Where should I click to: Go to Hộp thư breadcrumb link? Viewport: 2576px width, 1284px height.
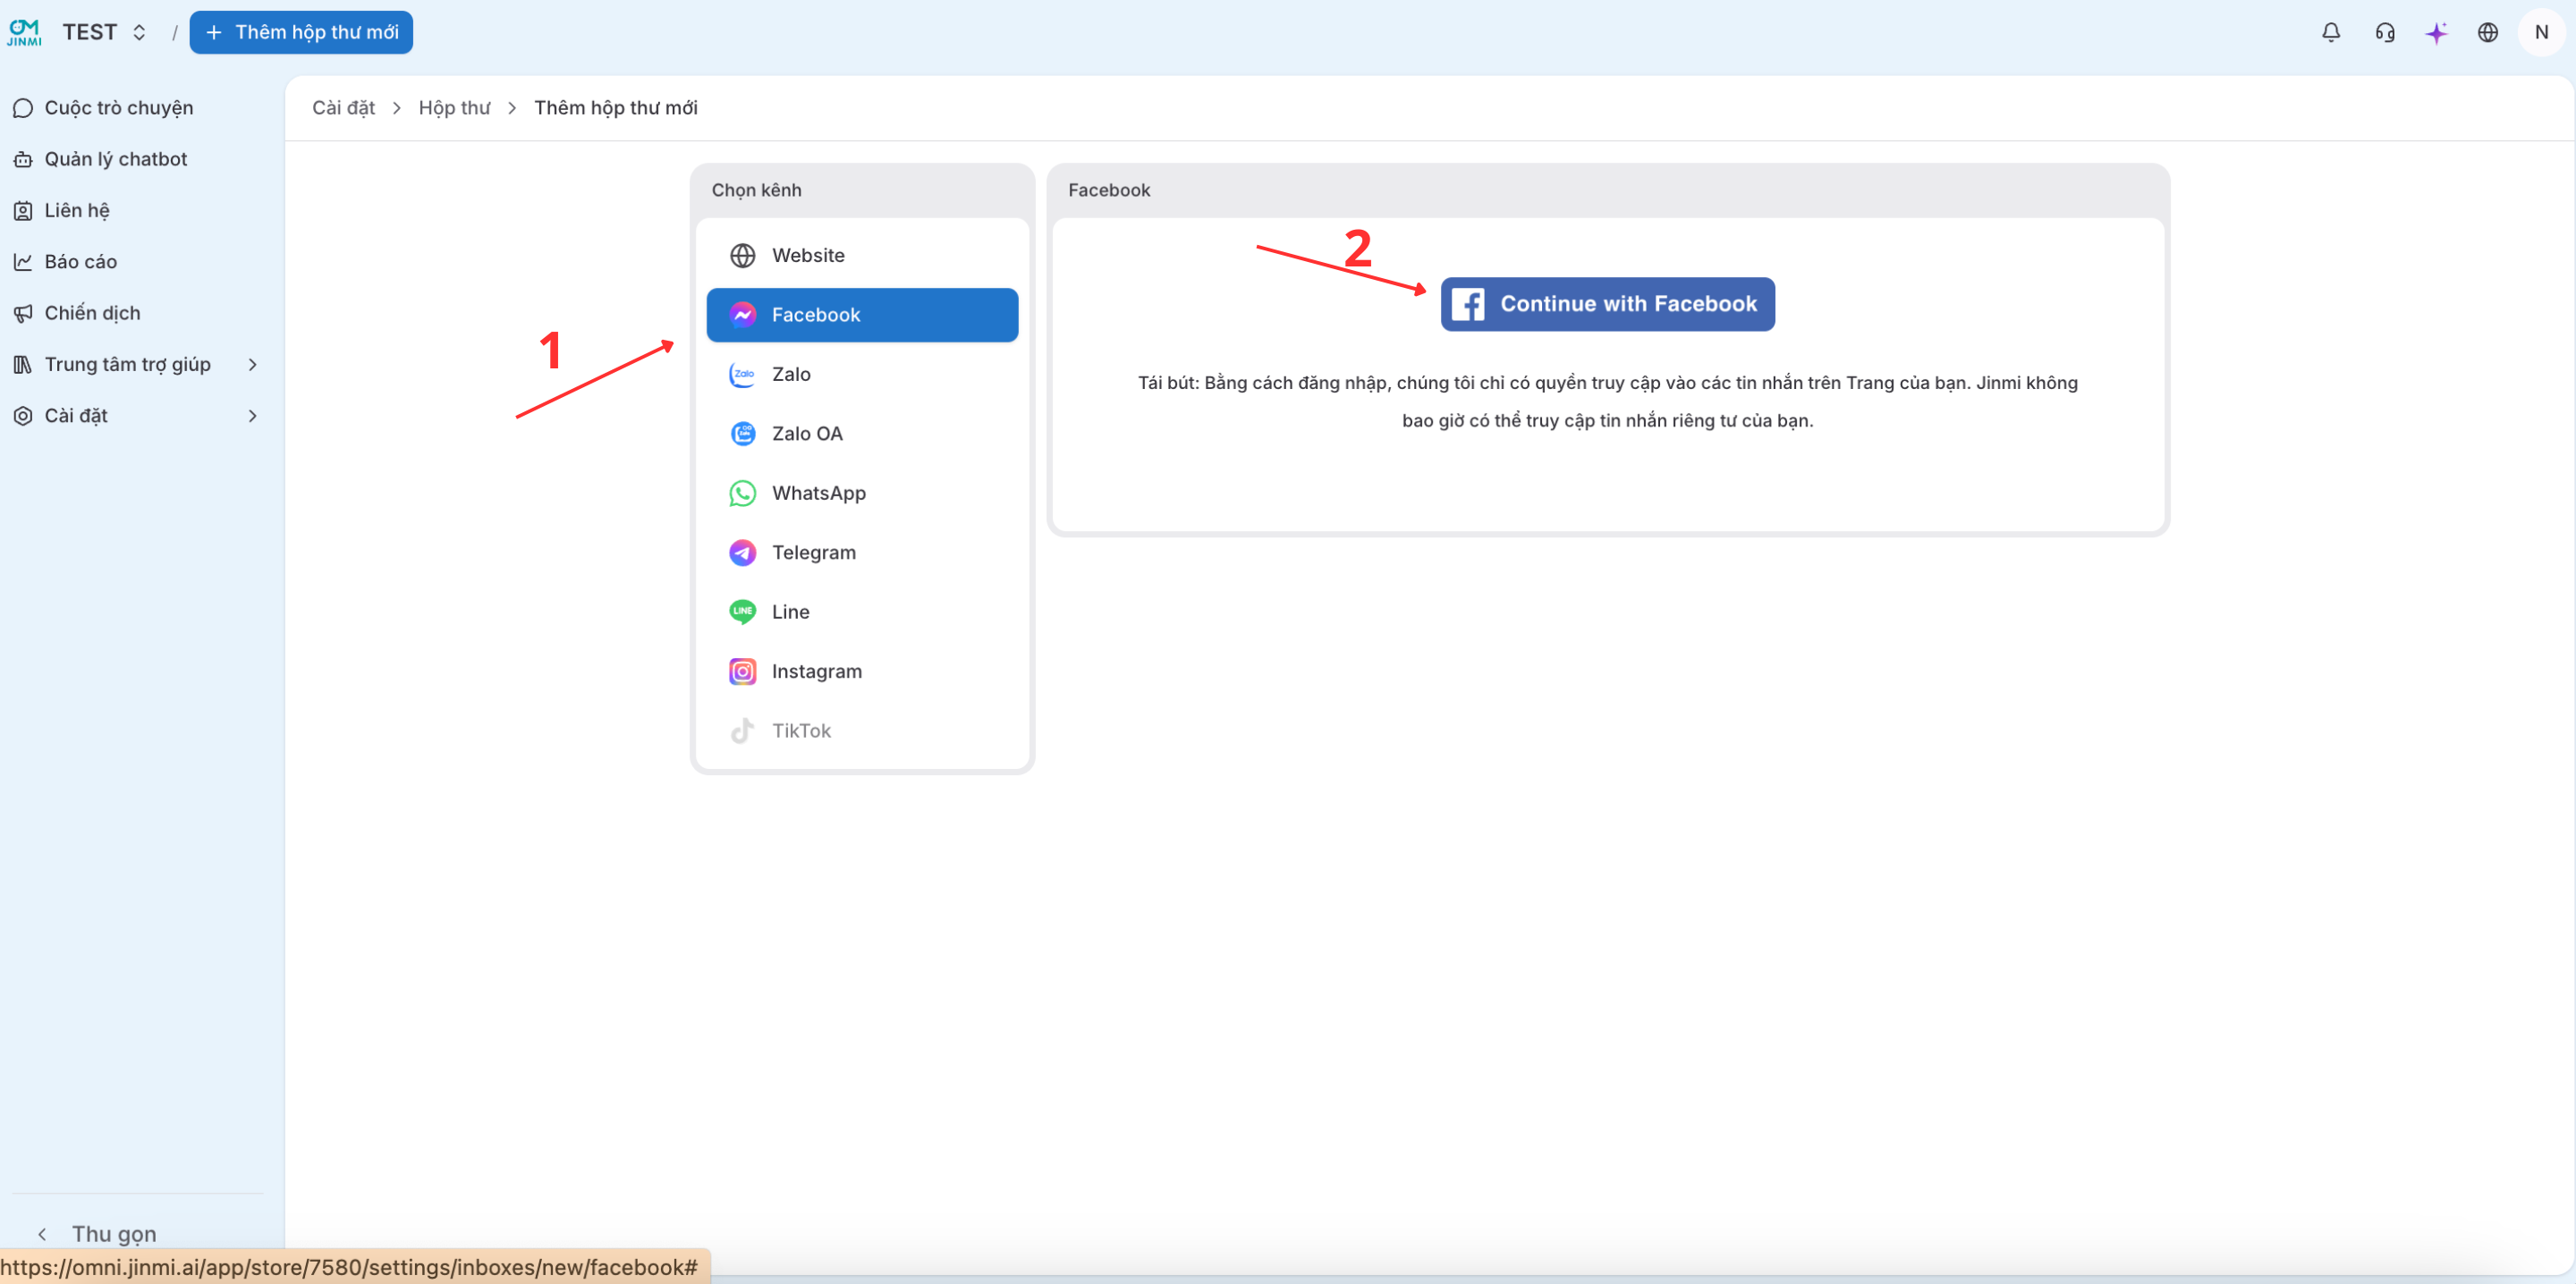[454, 107]
